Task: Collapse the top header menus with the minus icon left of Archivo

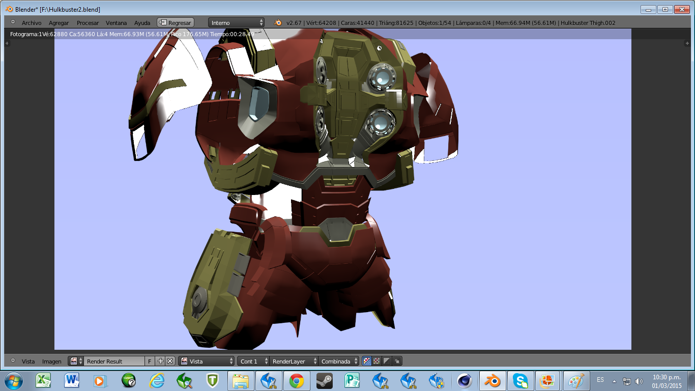Action: [x=13, y=22]
